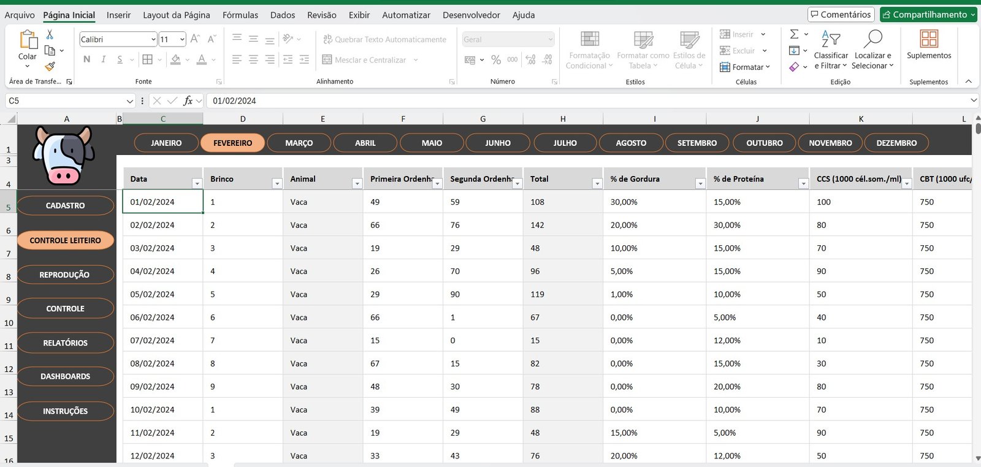Align text to the top
The height and width of the screenshot is (467, 981).
pos(237,39)
